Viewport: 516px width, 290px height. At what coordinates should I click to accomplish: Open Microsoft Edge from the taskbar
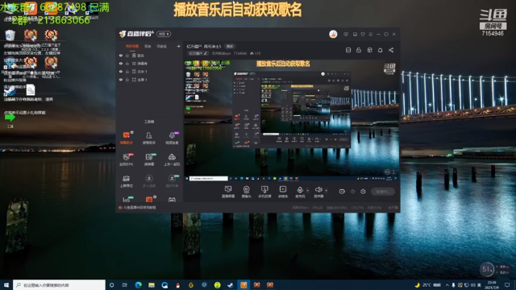click(138, 285)
